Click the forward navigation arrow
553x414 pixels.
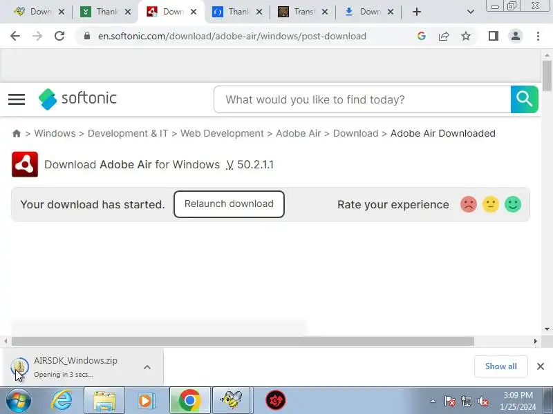37,36
